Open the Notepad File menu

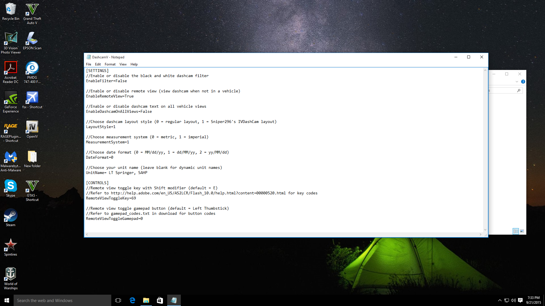point(89,64)
